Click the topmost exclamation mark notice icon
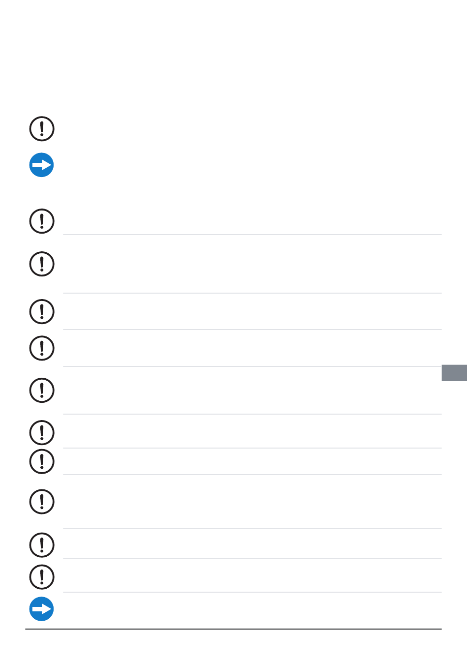Screen dimensions: 467x663 pyautogui.click(x=42, y=129)
